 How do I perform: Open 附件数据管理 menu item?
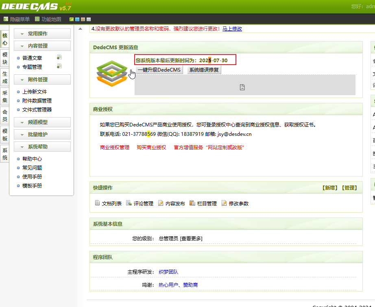(37, 101)
